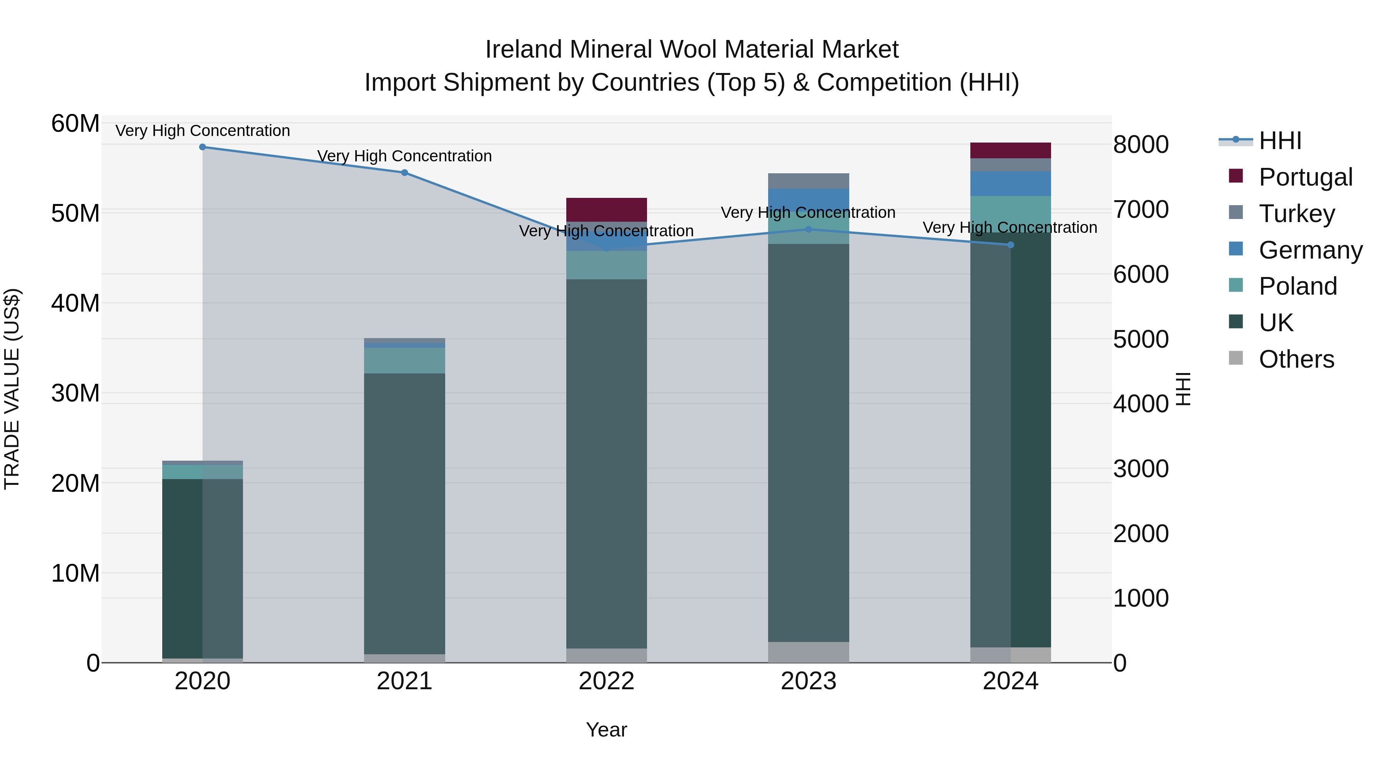
Task: Click the Poland segment in the 2021 bar
Action: (404, 361)
